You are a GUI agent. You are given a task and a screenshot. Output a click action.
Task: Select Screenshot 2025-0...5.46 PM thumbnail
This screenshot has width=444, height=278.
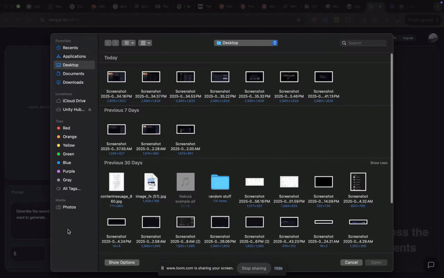289,76
